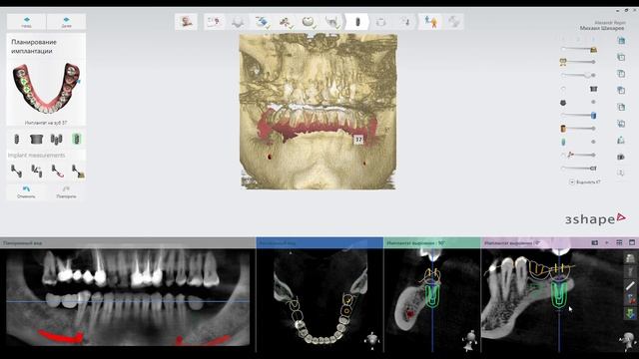This screenshot has width=639, height=359.
Task: Select the active implant planning workflow step
Action: (x=357, y=22)
